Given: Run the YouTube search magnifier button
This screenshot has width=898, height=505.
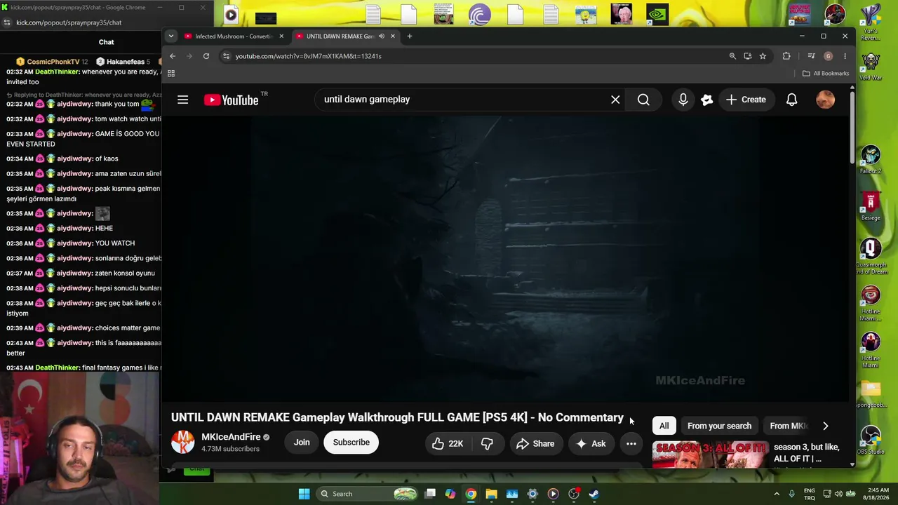Looking at the screenshot, I should click(643, 100).
